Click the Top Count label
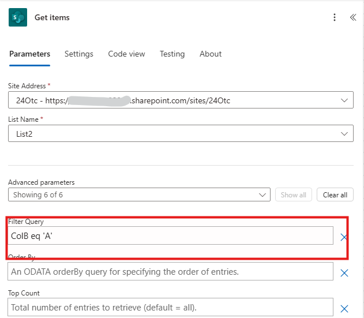 click(x=24, y=293)
